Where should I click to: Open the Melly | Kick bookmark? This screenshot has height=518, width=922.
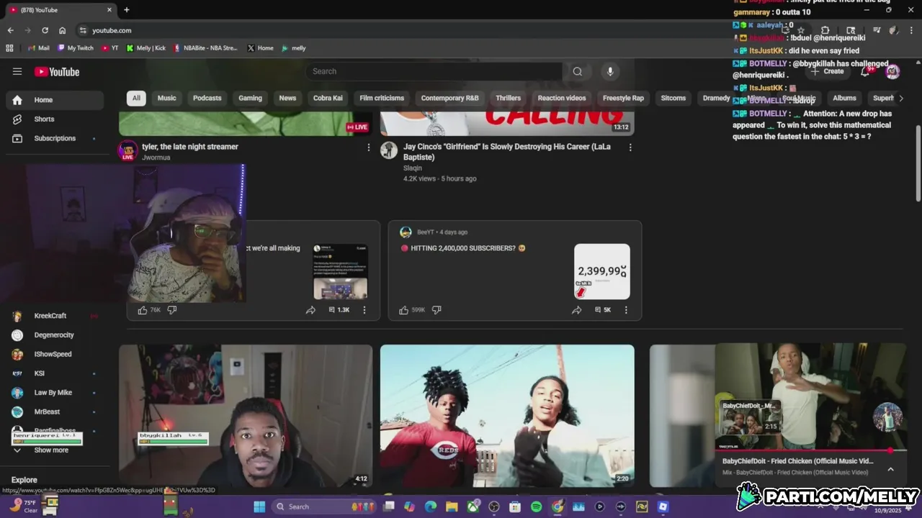pyautogui.click(x=146, y=48)
